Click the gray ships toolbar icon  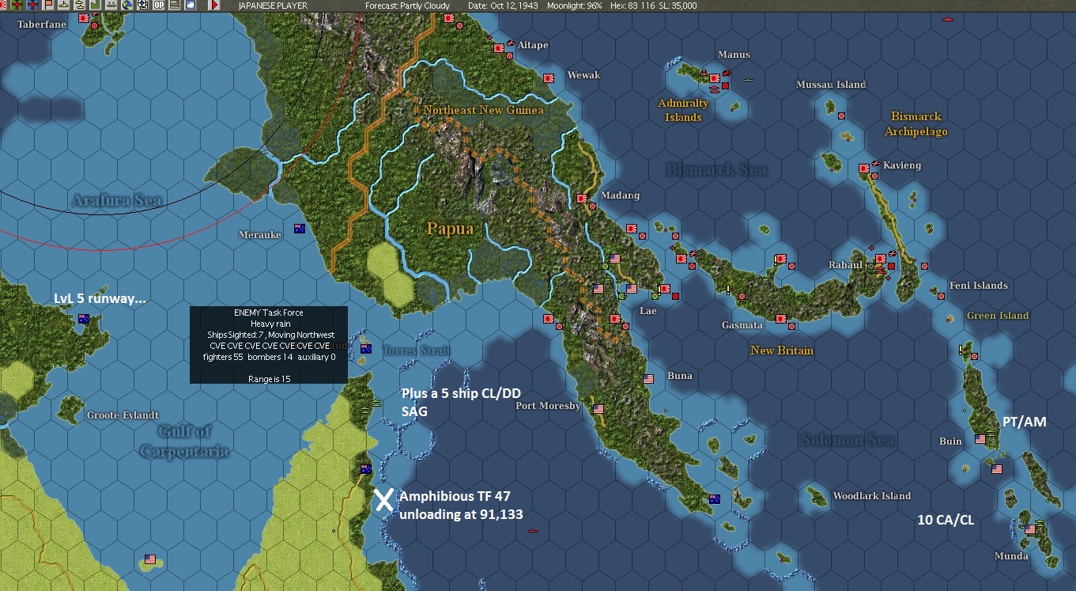pyautogui.click(x=111, y=6)
